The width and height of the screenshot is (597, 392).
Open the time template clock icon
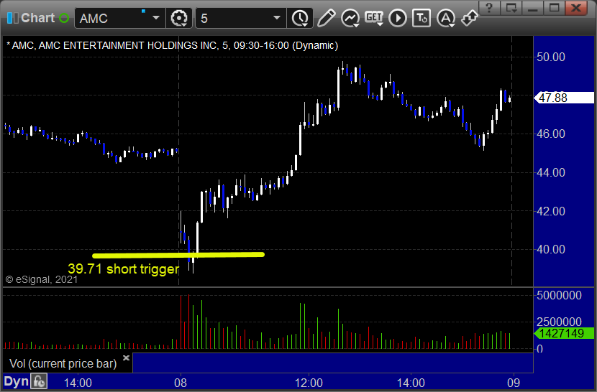point(300,18)
